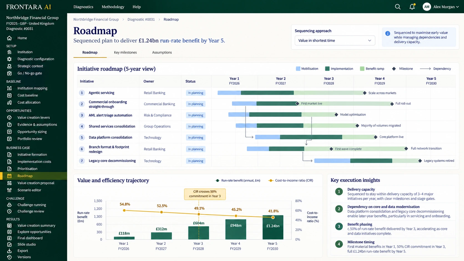Image resolution: width=464 pixels, height=261 pixels.
Task: Click the Cost allocation icon
Action: click(9, 102)
